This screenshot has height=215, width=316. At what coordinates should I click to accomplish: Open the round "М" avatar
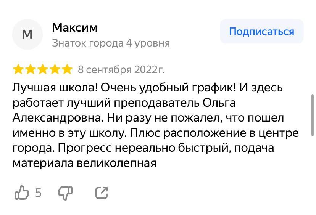(27, 34)
